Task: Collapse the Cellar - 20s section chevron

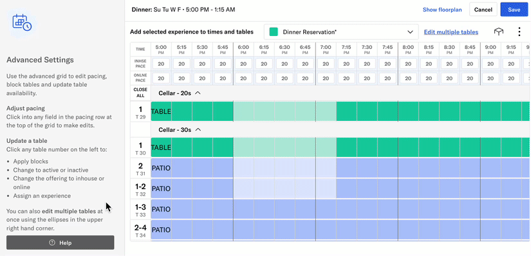Action: coord(198,93)
